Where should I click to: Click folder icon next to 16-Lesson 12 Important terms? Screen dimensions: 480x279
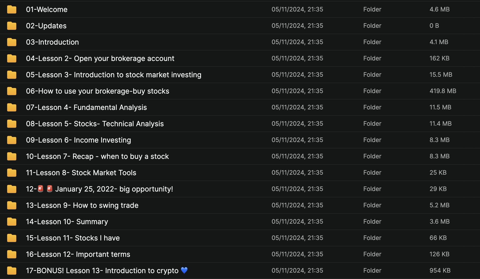pos(12,255)
